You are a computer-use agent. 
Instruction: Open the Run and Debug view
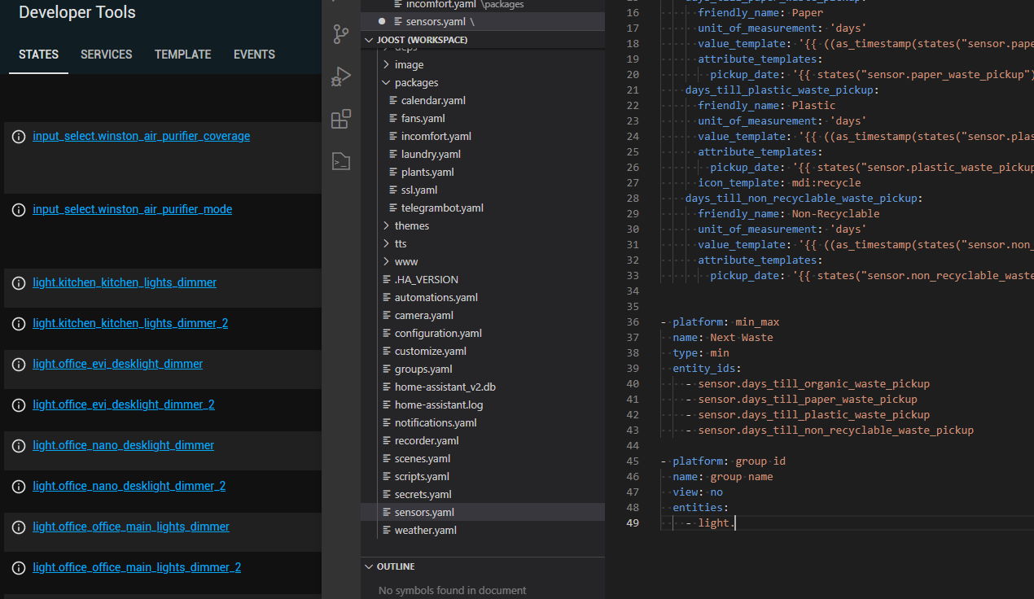coord(340,76)
